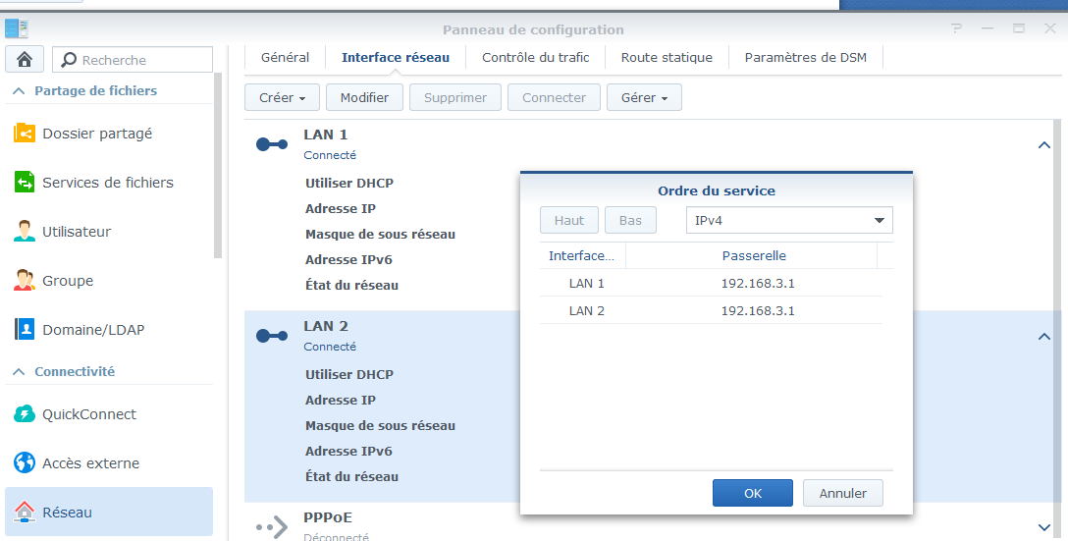Screen dimensions: 1068x541
Task: Click the Ordre du service dialog title
Action: pos(716,190)
